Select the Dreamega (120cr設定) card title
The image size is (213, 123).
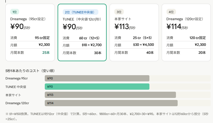[x=185, y=19]
